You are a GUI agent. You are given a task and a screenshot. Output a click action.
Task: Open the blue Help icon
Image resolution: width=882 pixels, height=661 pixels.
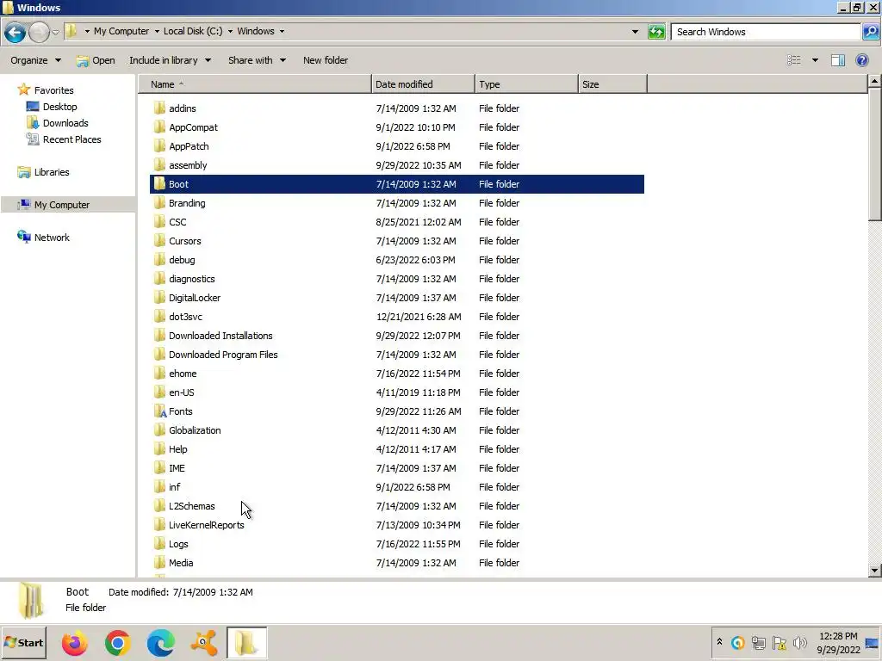click(x=861, y=60)
